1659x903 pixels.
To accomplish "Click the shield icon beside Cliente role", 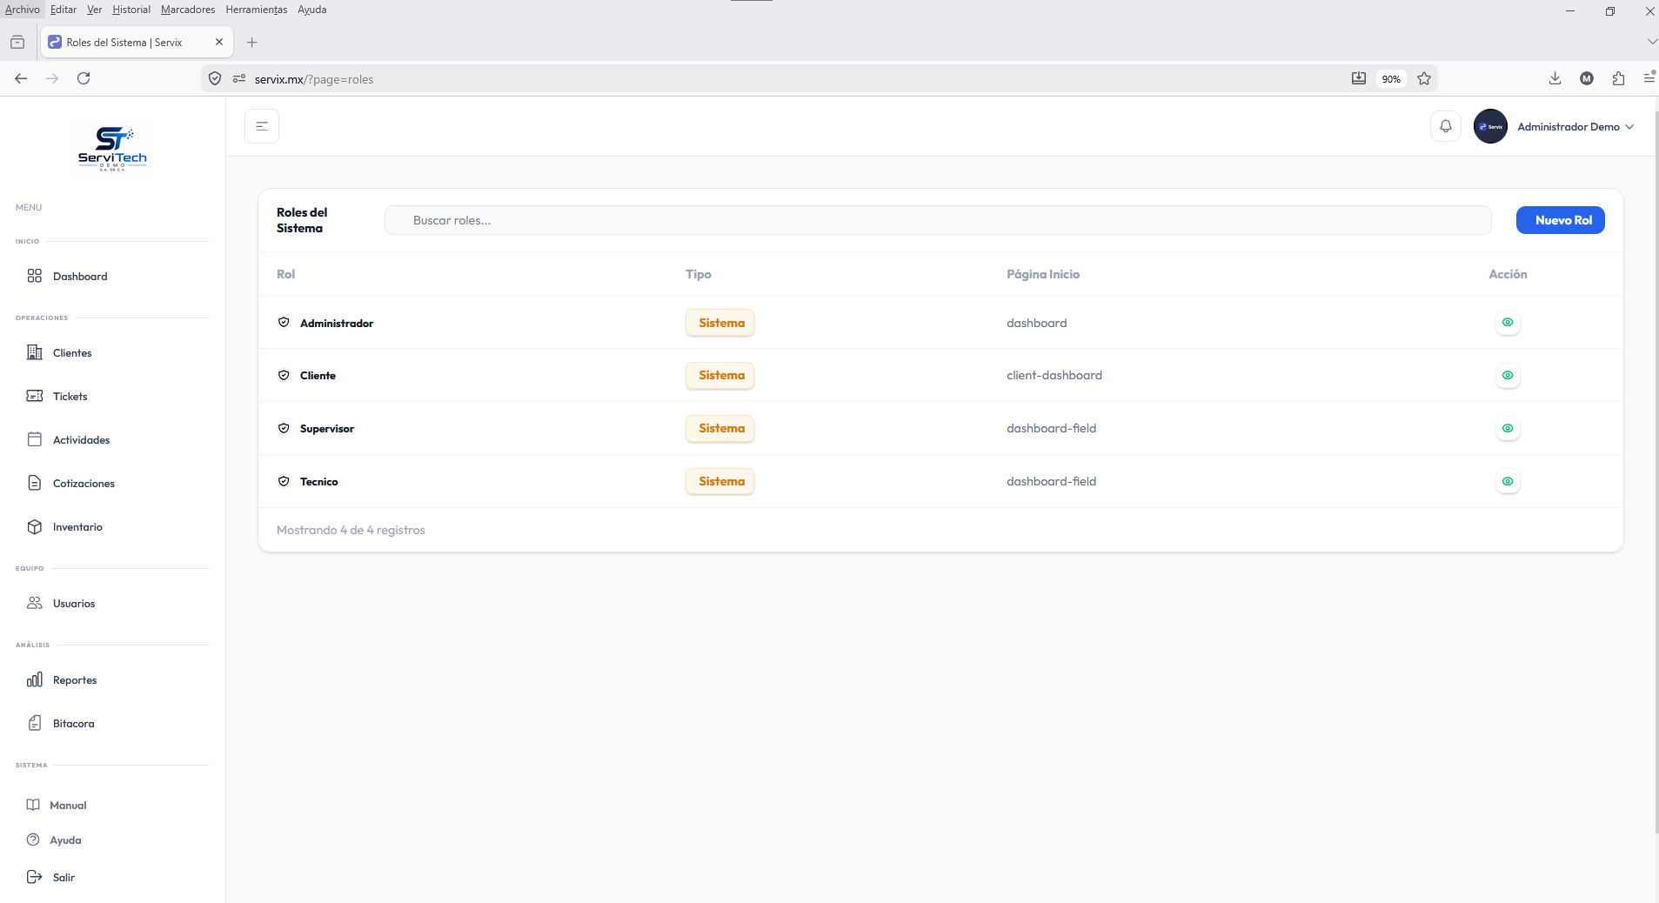I will point(284,375).
